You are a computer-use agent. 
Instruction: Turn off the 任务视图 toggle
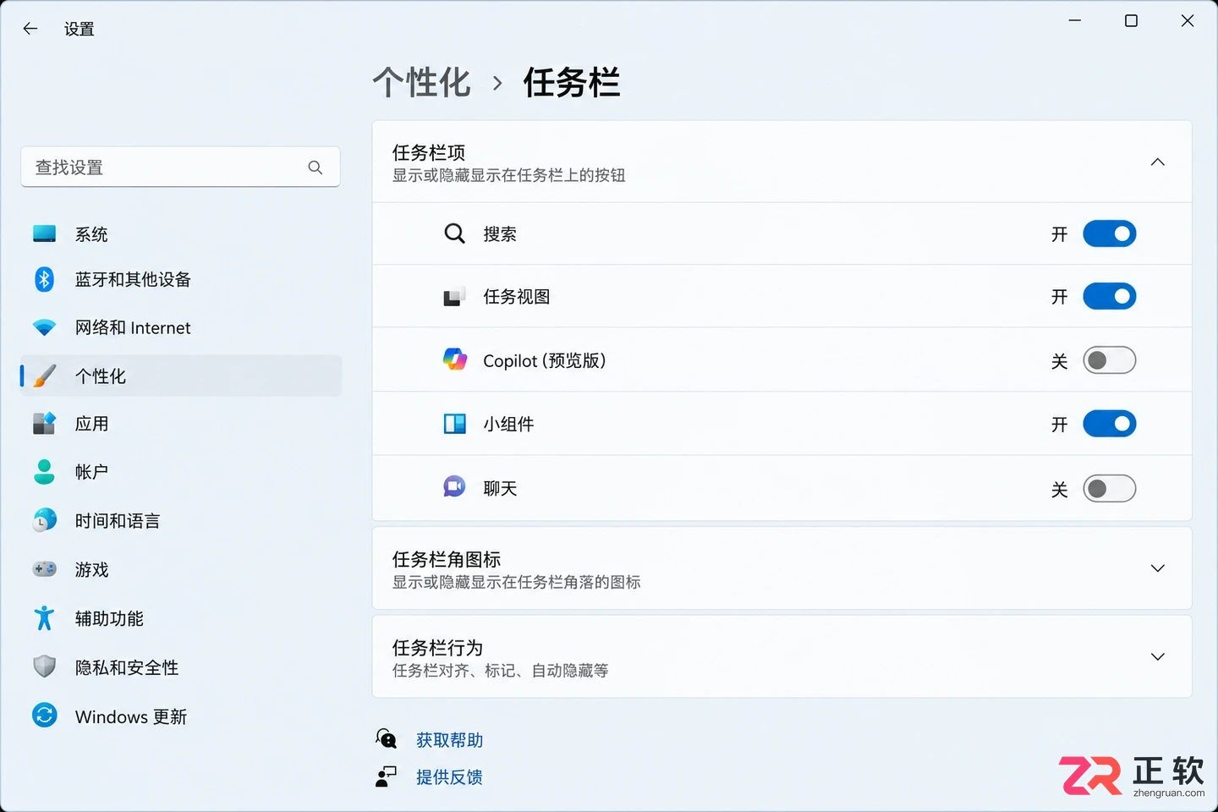[x=1110, y=296]
